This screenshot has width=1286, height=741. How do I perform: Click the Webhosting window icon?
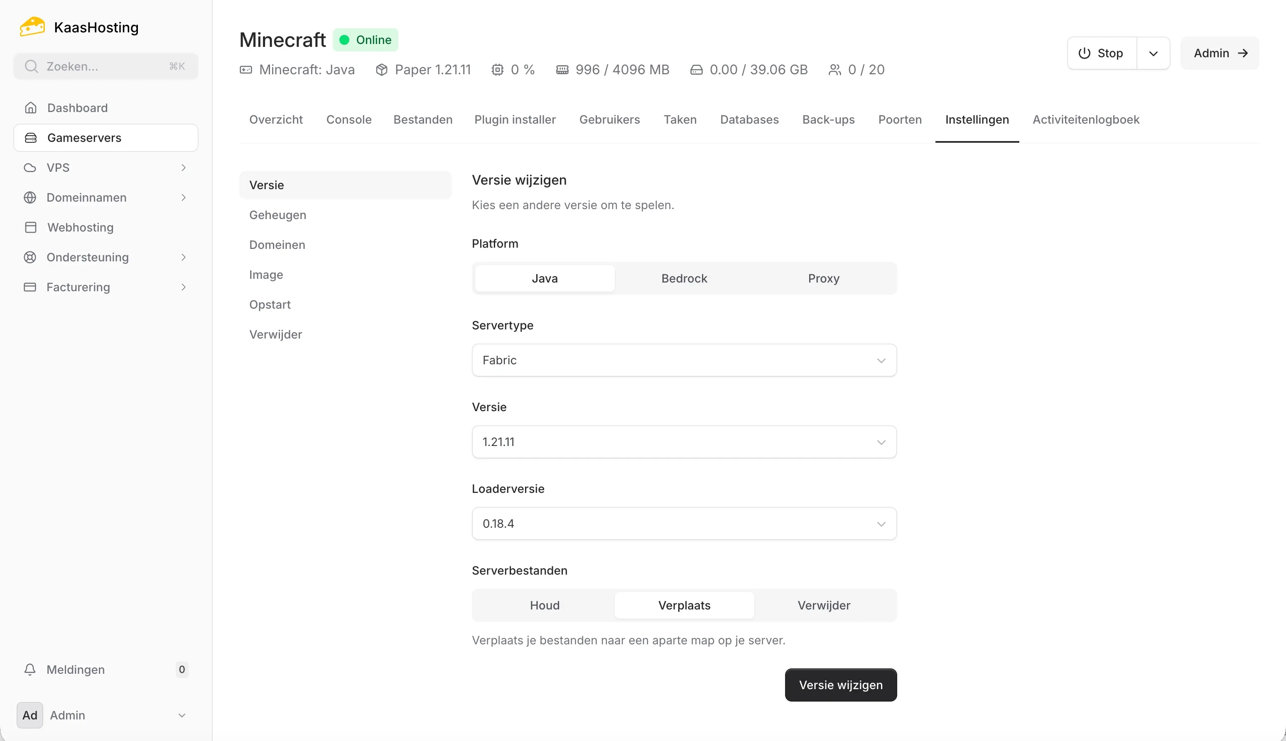click(x=31, y=227)
